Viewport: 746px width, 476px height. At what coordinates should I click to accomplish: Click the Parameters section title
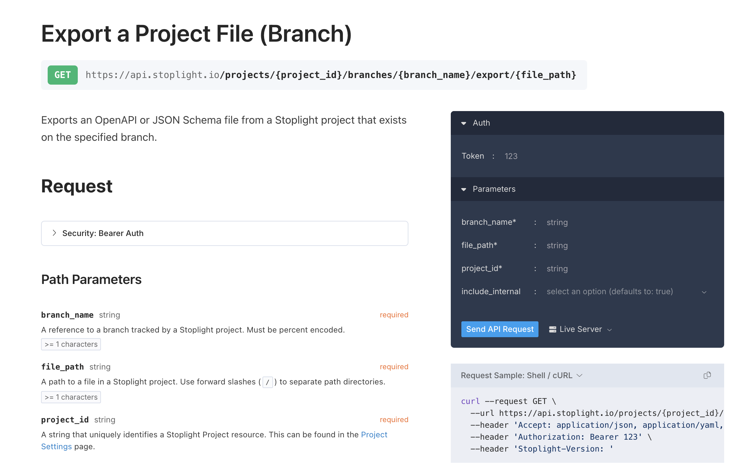(x=494, y=189)
